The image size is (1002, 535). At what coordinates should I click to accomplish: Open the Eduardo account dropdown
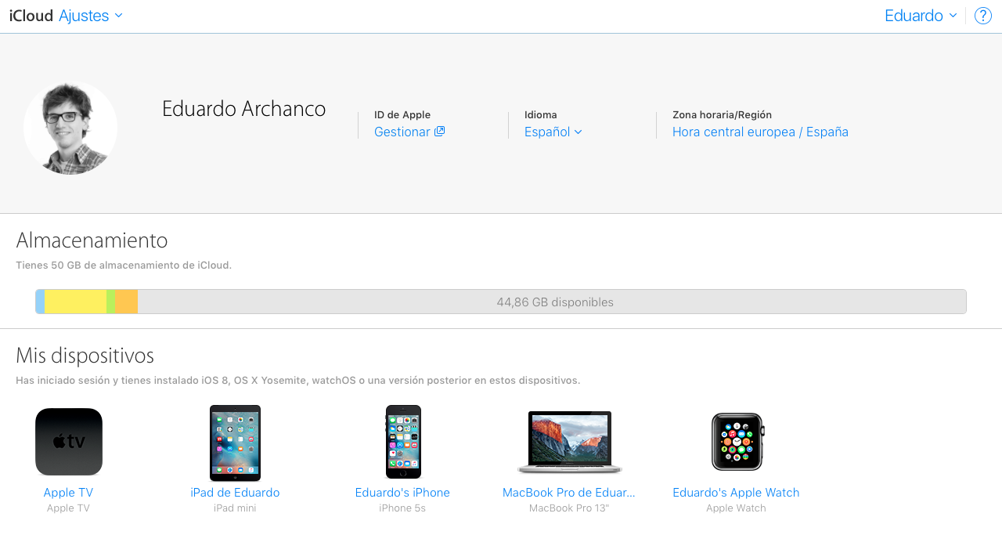[921, 16]
